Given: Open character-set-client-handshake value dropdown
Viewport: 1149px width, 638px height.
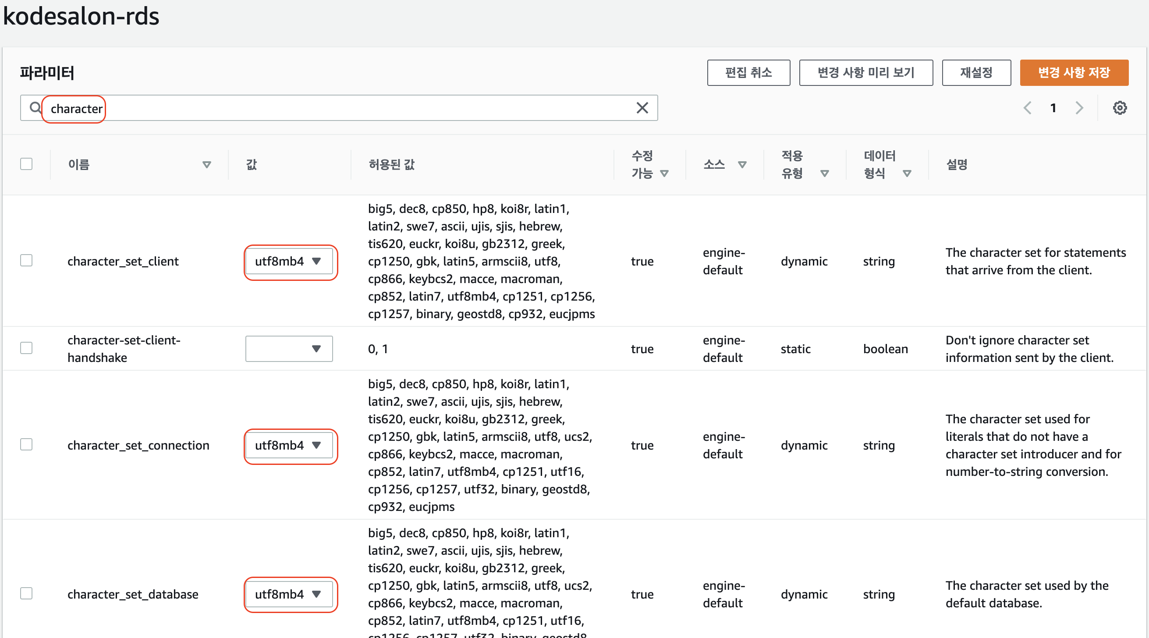Looking at the screenshot, I should (289, 349).
